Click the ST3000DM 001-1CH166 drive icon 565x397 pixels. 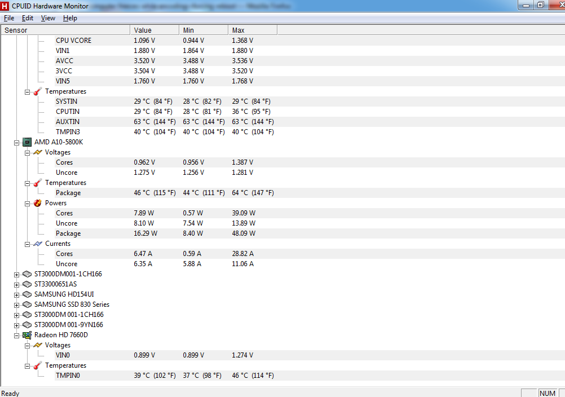tap(27, 315)
